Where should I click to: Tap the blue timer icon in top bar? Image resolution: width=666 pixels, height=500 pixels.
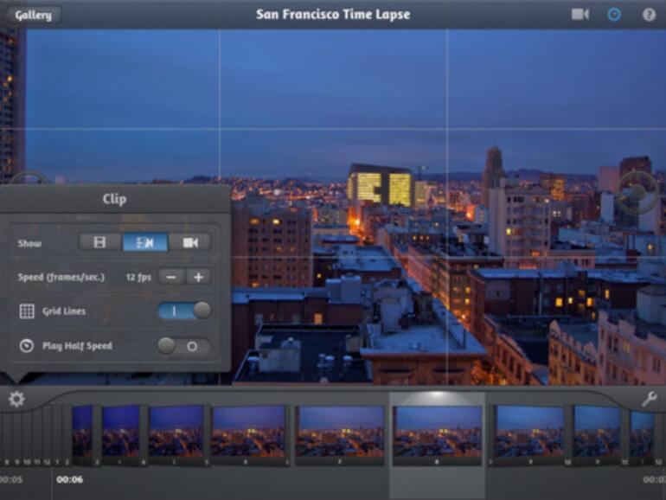pos(614,15)
